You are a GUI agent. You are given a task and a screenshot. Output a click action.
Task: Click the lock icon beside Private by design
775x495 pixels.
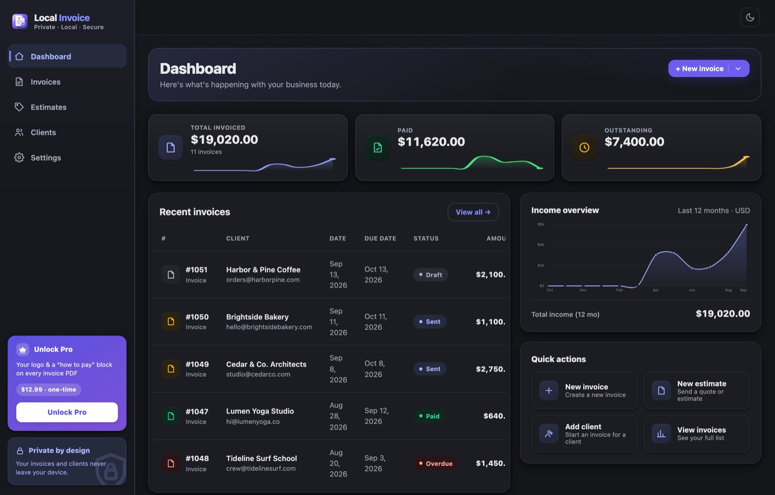click(20, 451)
